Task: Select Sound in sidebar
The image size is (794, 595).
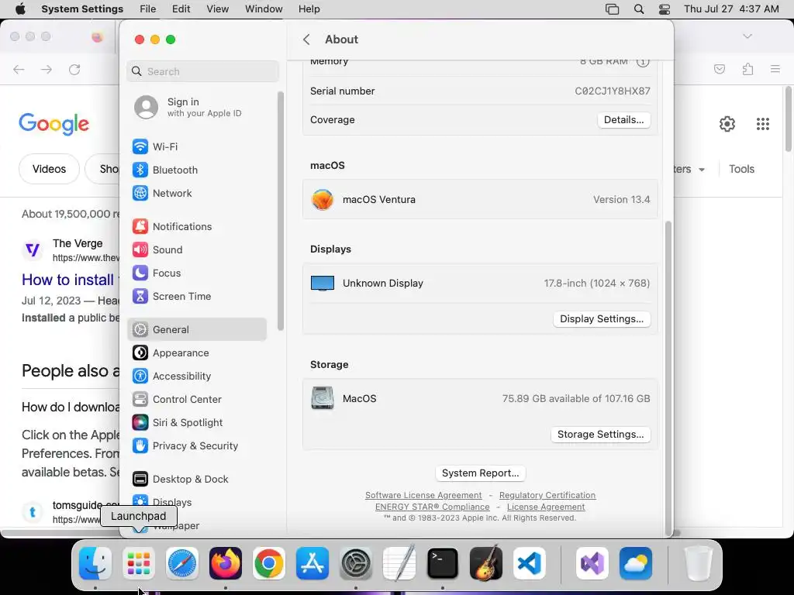Action: 196,250
